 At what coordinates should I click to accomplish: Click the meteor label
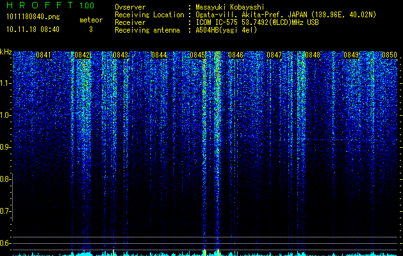tap(91, 20)
